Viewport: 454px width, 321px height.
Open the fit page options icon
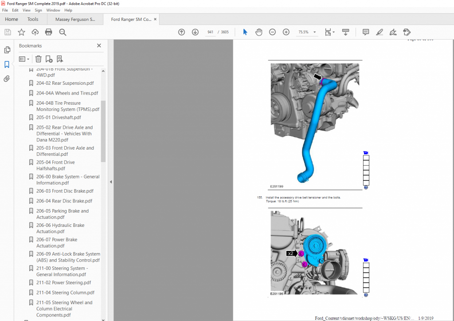[329, 32]
